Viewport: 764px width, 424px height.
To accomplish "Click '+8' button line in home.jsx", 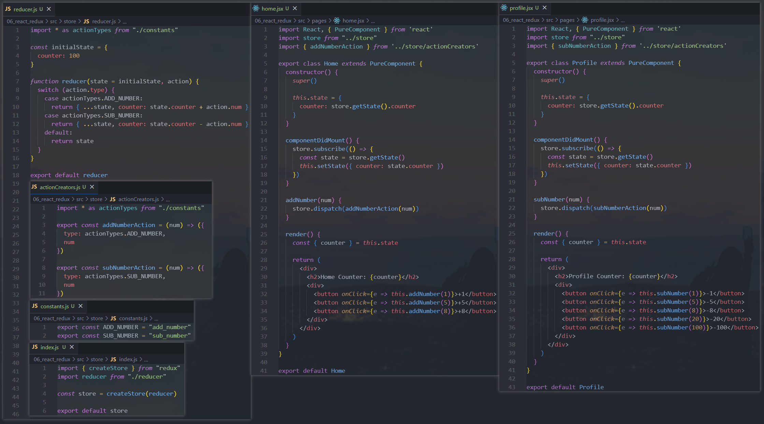I will pos(405,311).
